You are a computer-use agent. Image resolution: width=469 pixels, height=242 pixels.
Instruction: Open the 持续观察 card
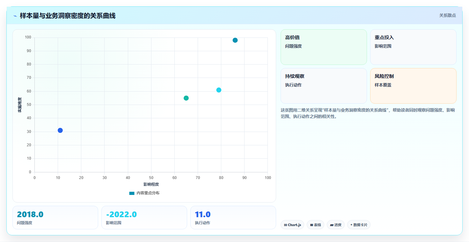coord(324,86)
